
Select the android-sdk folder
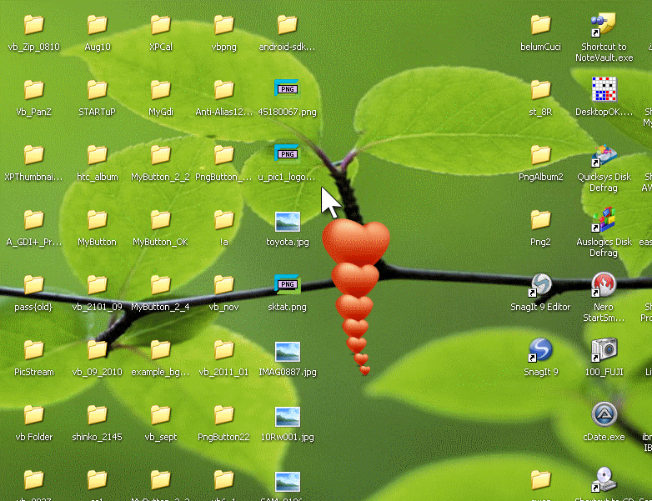tap(287, 25)
